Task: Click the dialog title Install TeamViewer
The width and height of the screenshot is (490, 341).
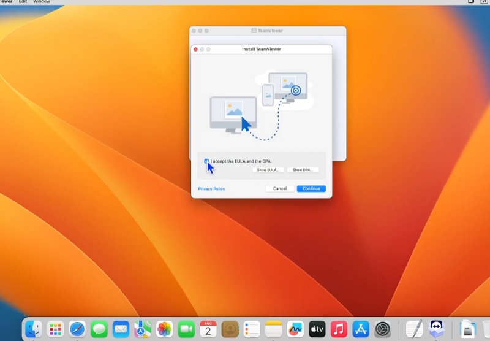Action: coord(262,50)
